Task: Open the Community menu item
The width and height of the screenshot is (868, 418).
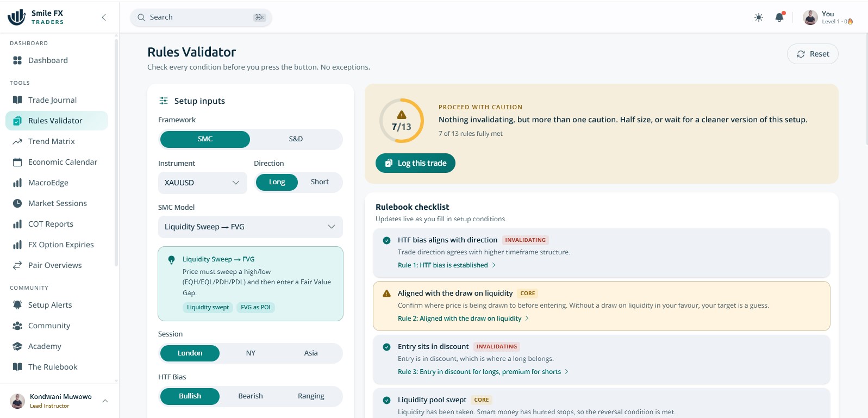Action: coord(57,326)
